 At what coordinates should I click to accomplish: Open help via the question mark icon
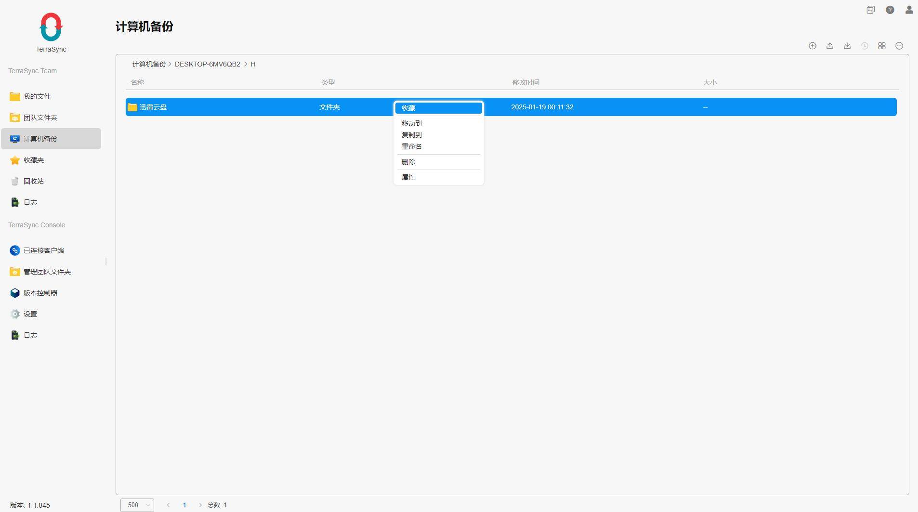click(x=890, y=10)
